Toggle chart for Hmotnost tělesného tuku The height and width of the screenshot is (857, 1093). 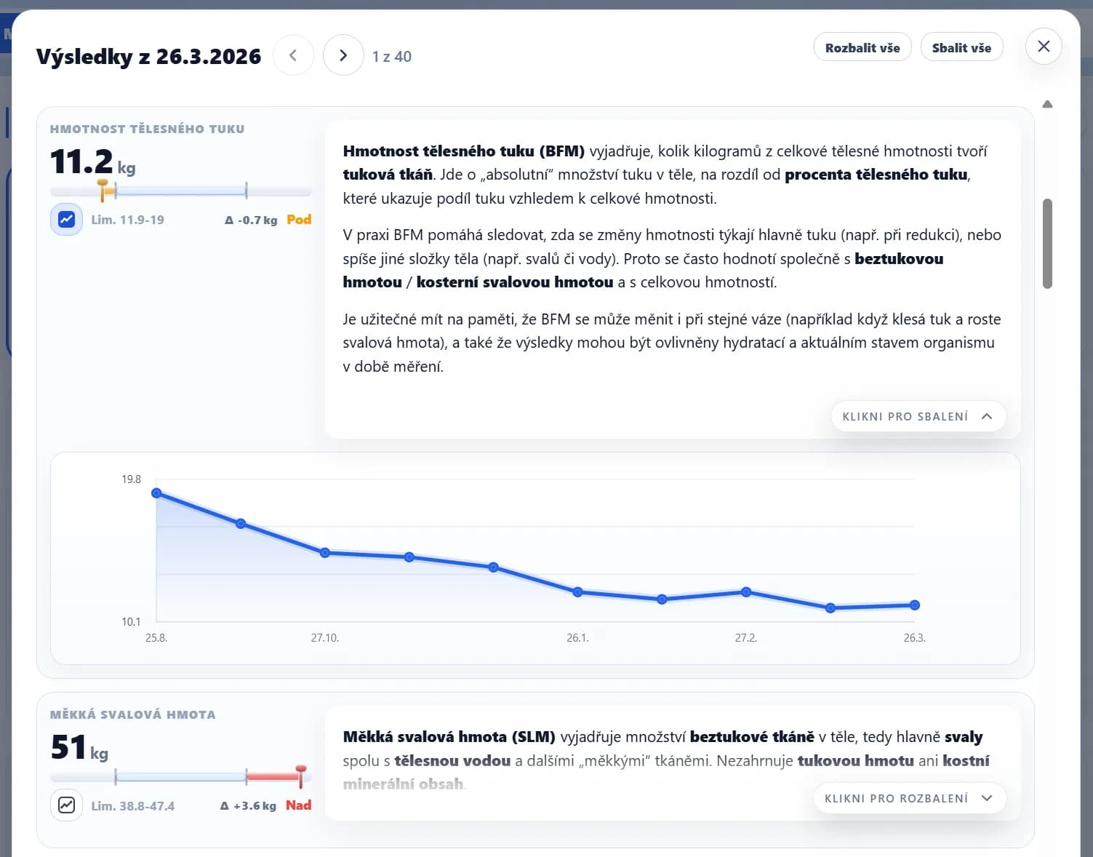pyautogui.click(x=66, y=219)
